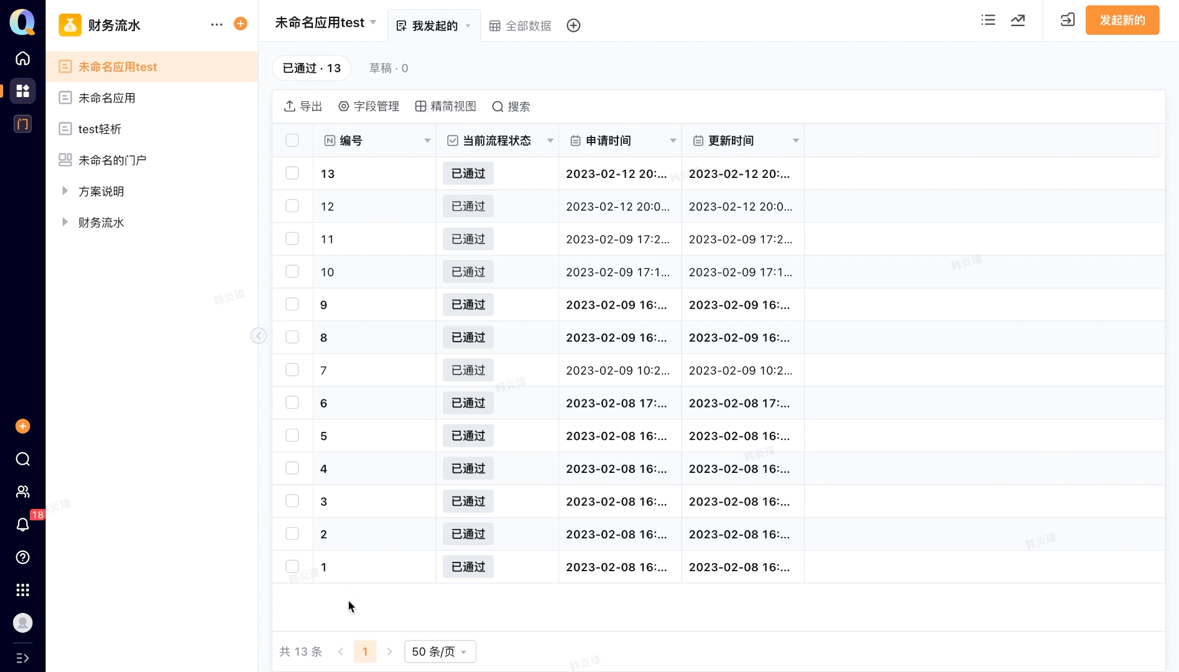Check the checkbox for row 5
This screenshot has height=672, width=1179.
pos(292,436)
